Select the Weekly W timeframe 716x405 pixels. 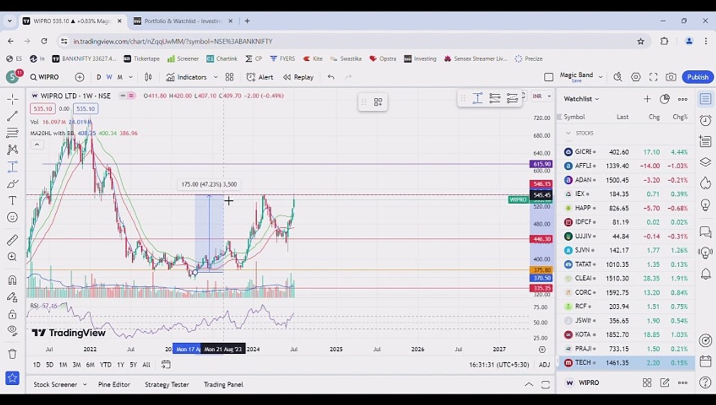point(109,77)
